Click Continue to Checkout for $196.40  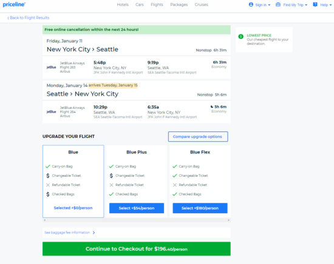(x=137, y=249)
